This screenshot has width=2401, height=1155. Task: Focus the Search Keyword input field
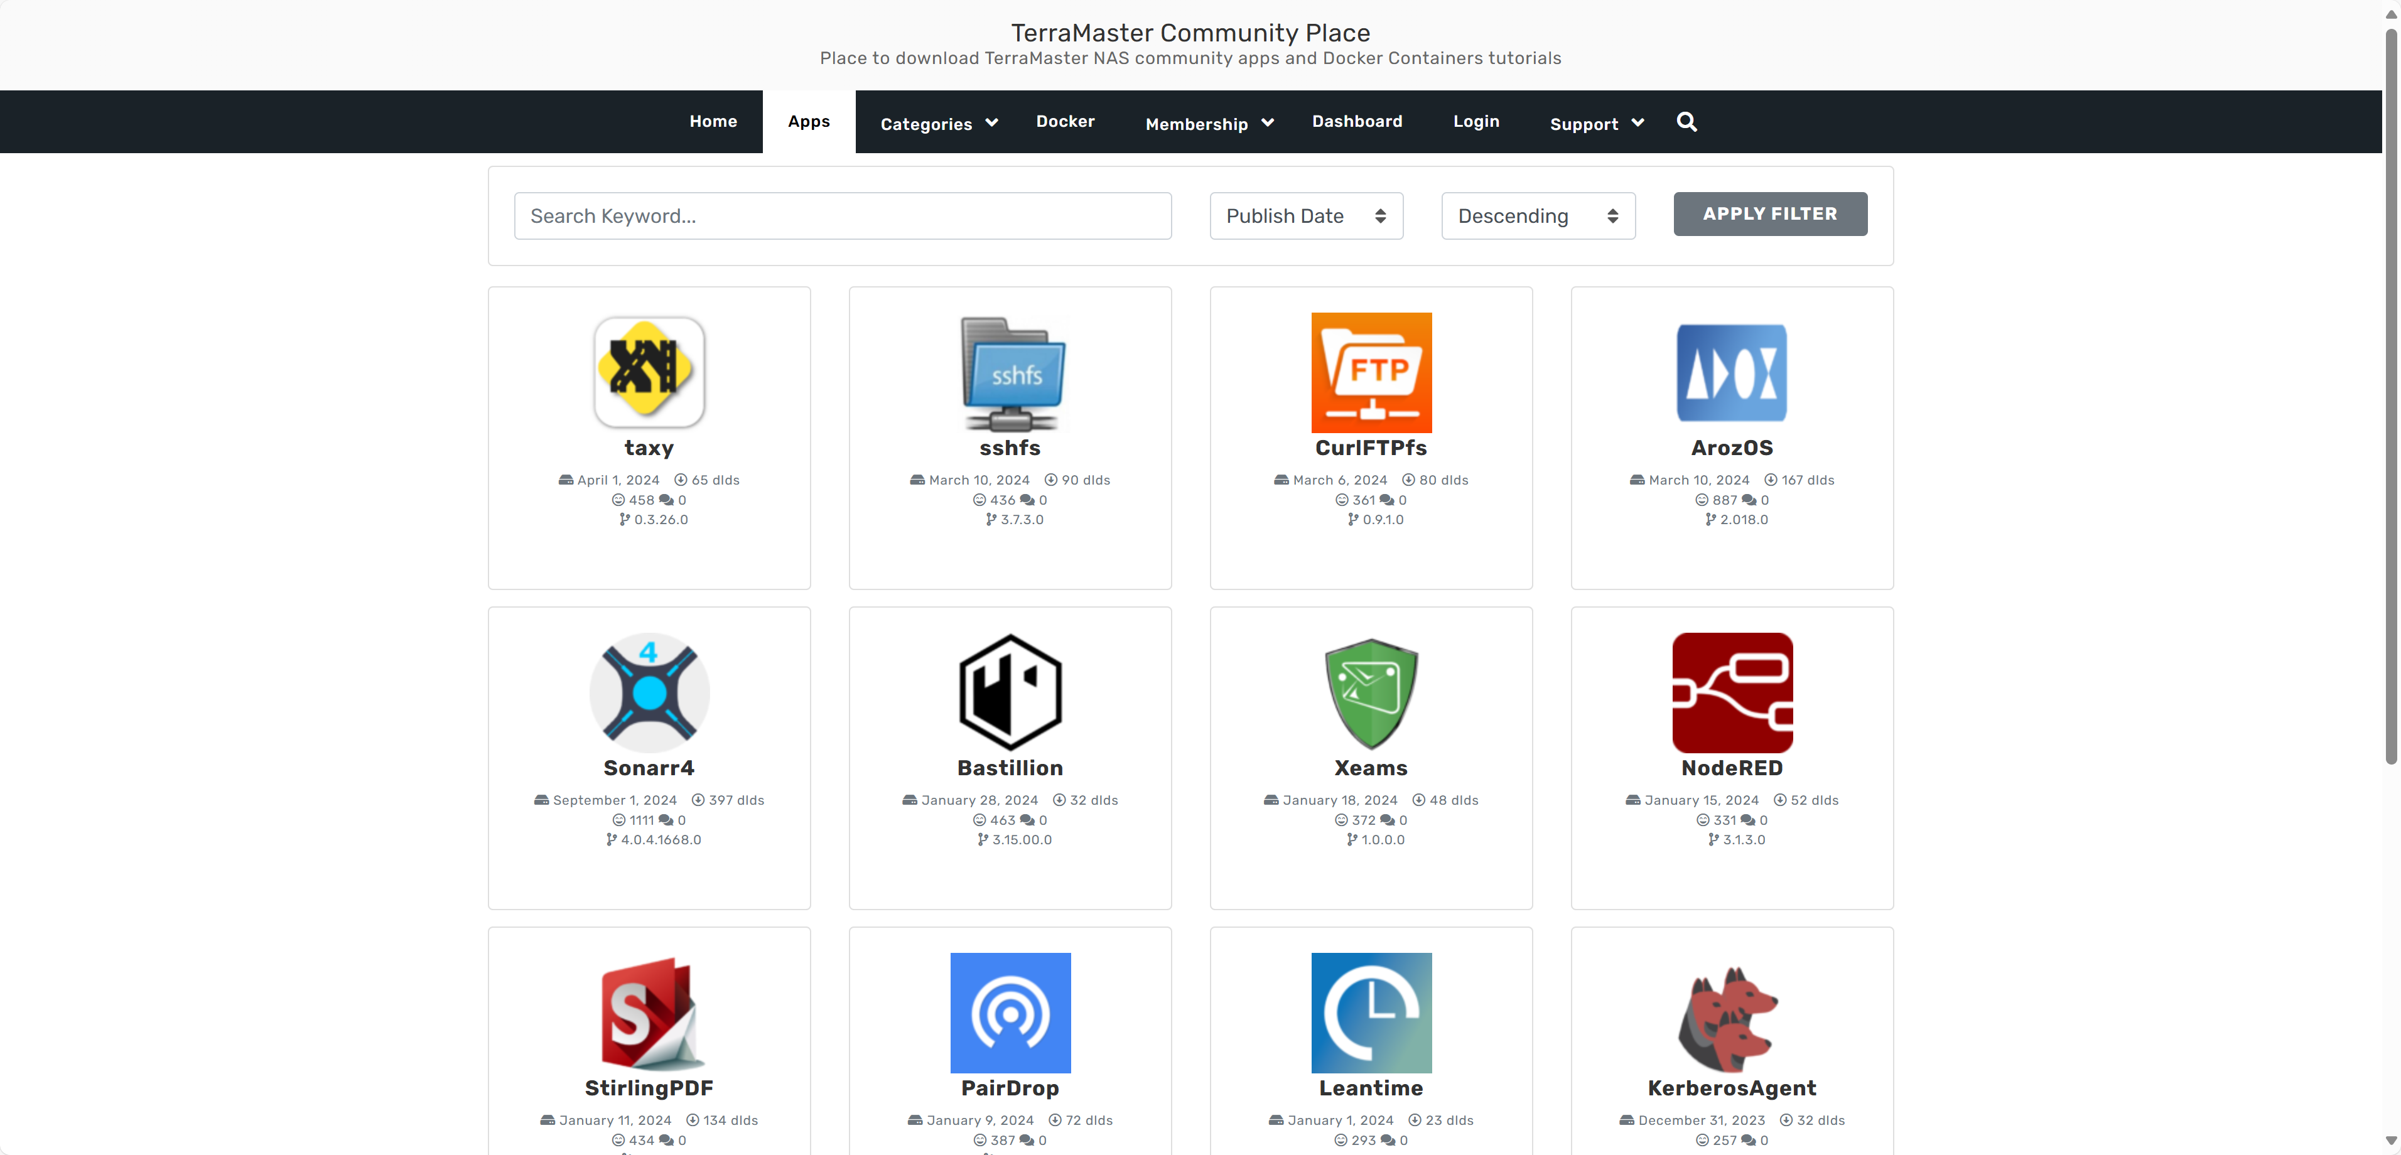coord(843,217)
